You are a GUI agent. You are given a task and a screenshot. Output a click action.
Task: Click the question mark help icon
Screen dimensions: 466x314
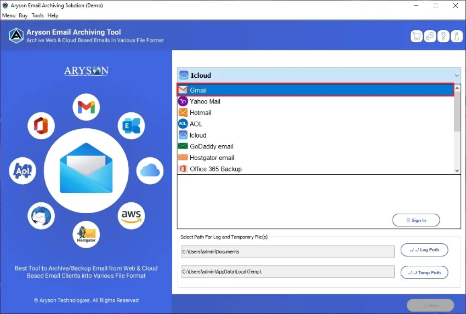[x=443, y=37]
